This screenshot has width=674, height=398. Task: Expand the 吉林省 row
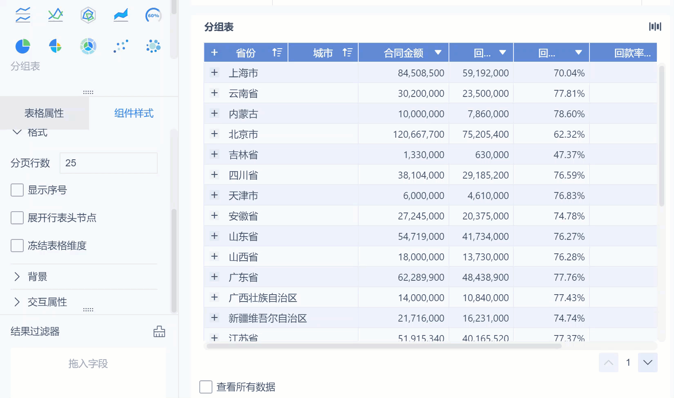point(214,154)
